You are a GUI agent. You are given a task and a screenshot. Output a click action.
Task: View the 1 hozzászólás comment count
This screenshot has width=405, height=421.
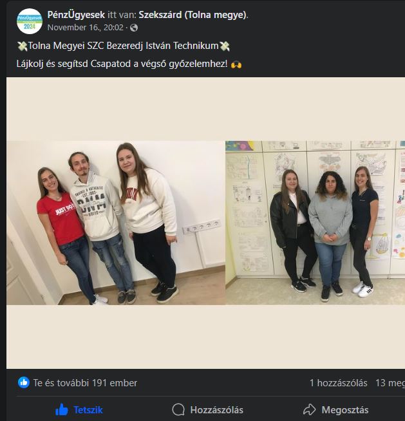339,383
